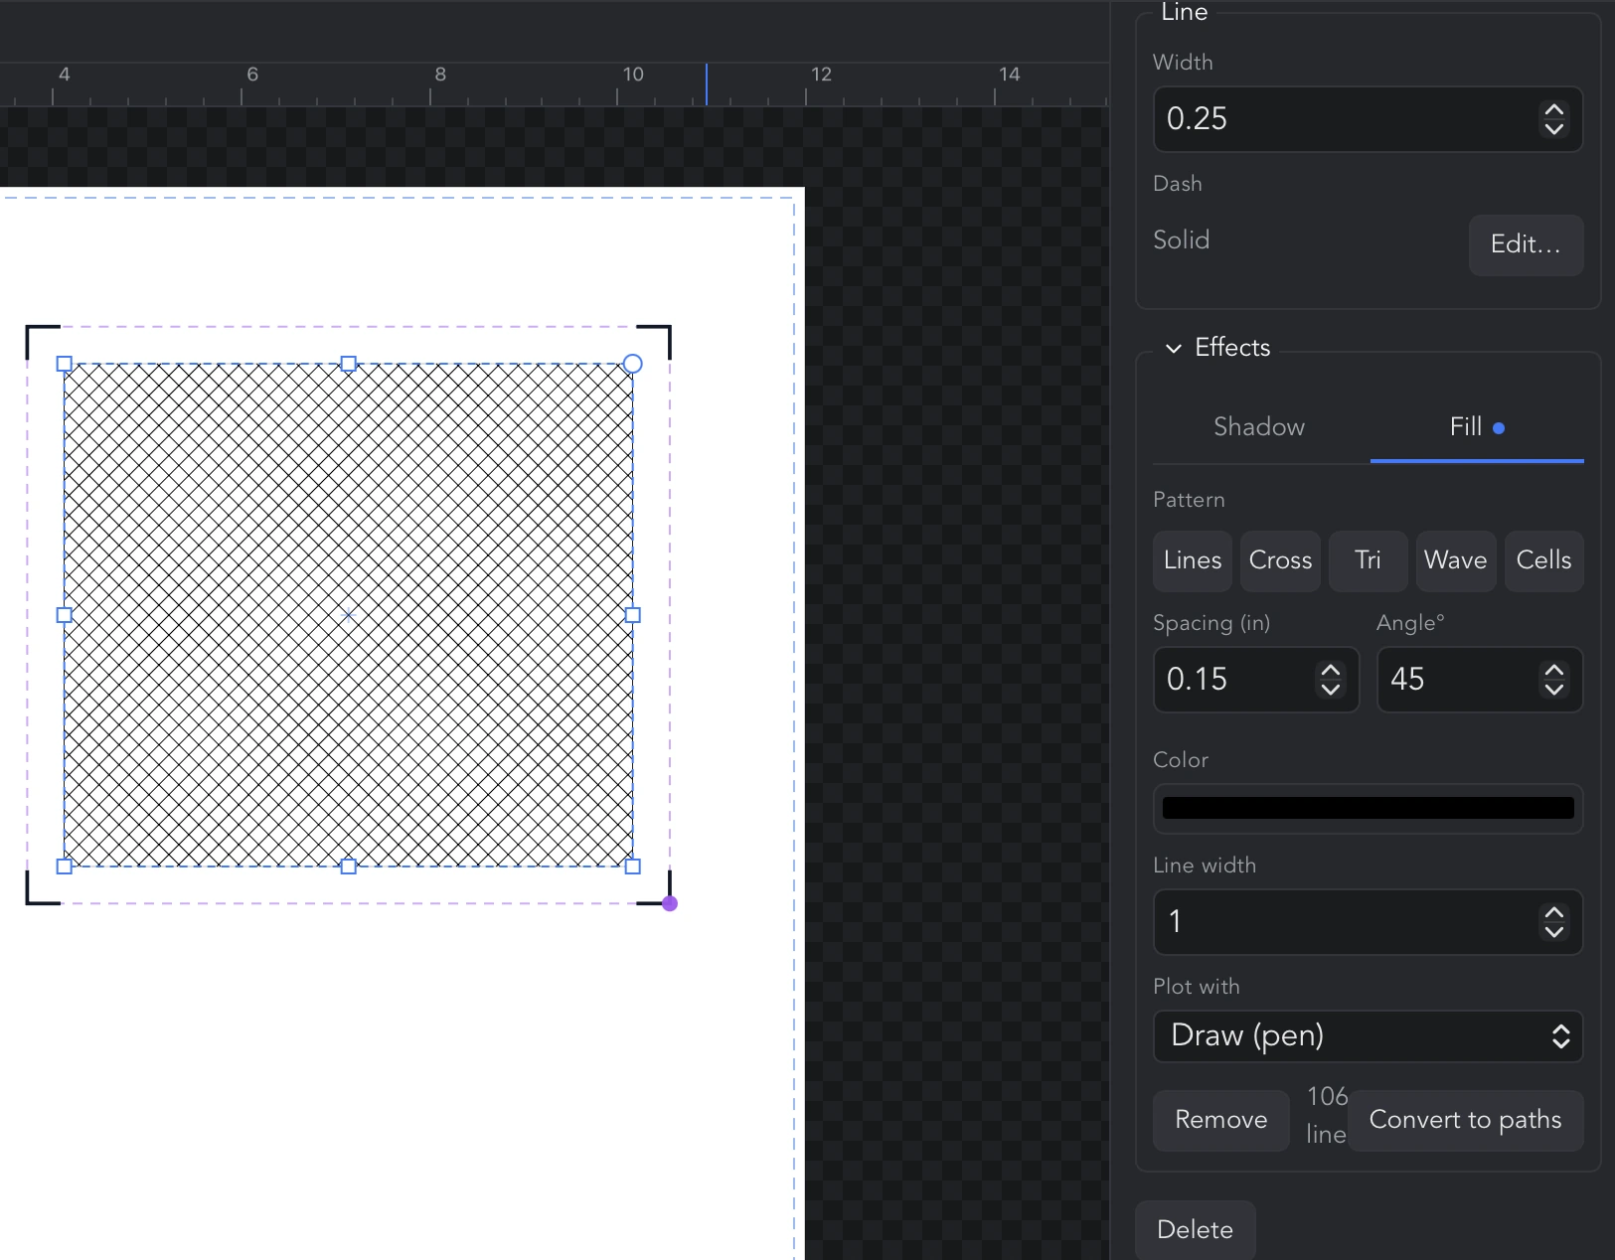The width and height of the screenshot is (1615, 1260).
Task: Click the bottom-right selection handle
Action: tap(633, 866)
